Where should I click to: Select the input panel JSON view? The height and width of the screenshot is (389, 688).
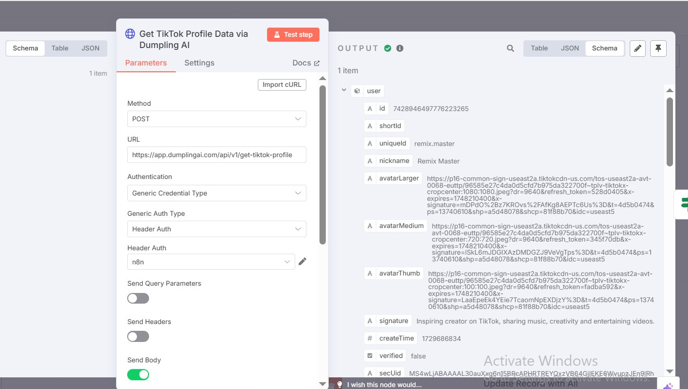coord(90,48)
